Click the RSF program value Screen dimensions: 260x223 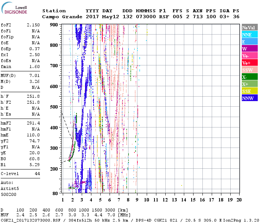click(x=164, y=17)
